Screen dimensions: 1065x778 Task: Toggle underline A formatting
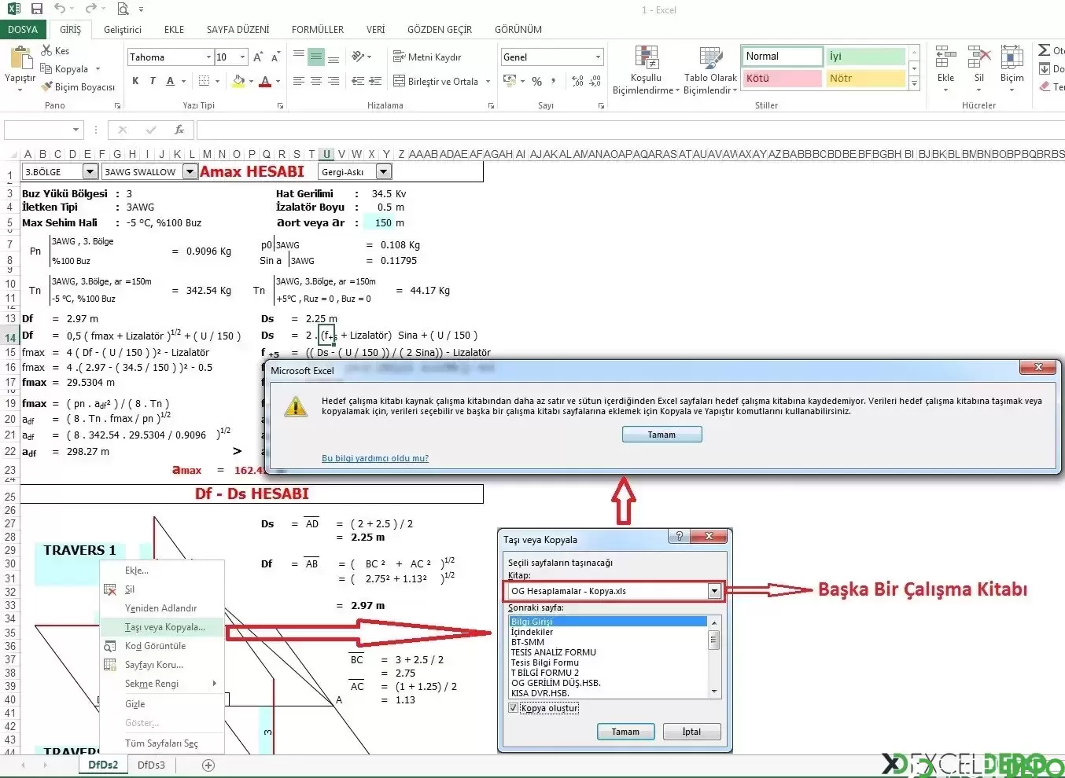[x=170, y=81]
